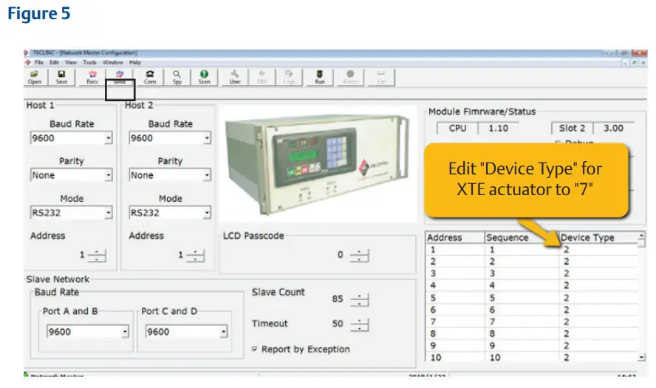Expand the Host 2 Parity dropdown
The height and width of the screenshot is (388, 656).
207,175
